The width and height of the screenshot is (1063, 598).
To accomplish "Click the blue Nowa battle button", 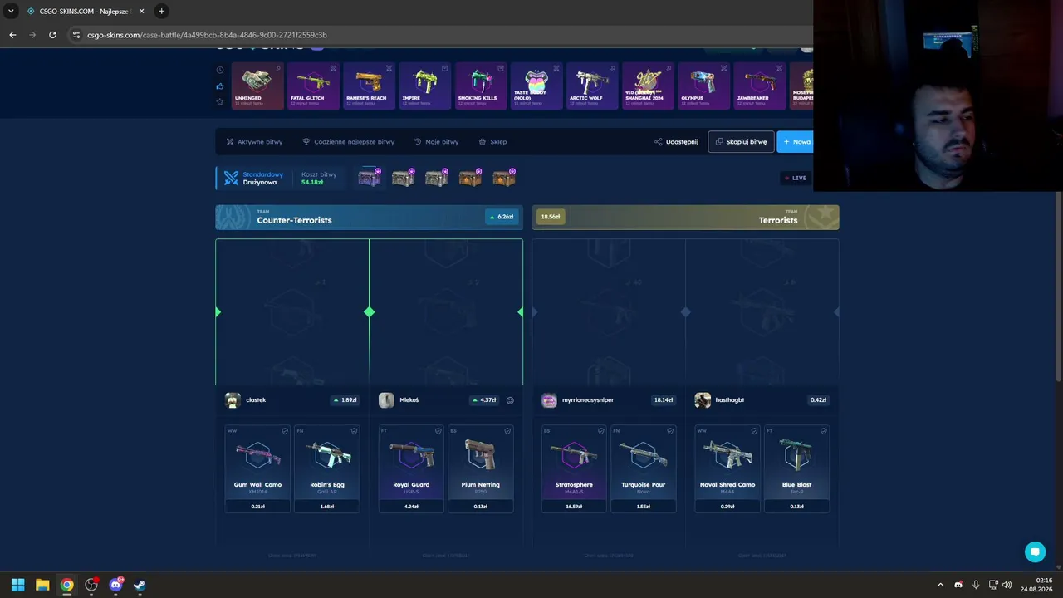I will coord(796,142).
